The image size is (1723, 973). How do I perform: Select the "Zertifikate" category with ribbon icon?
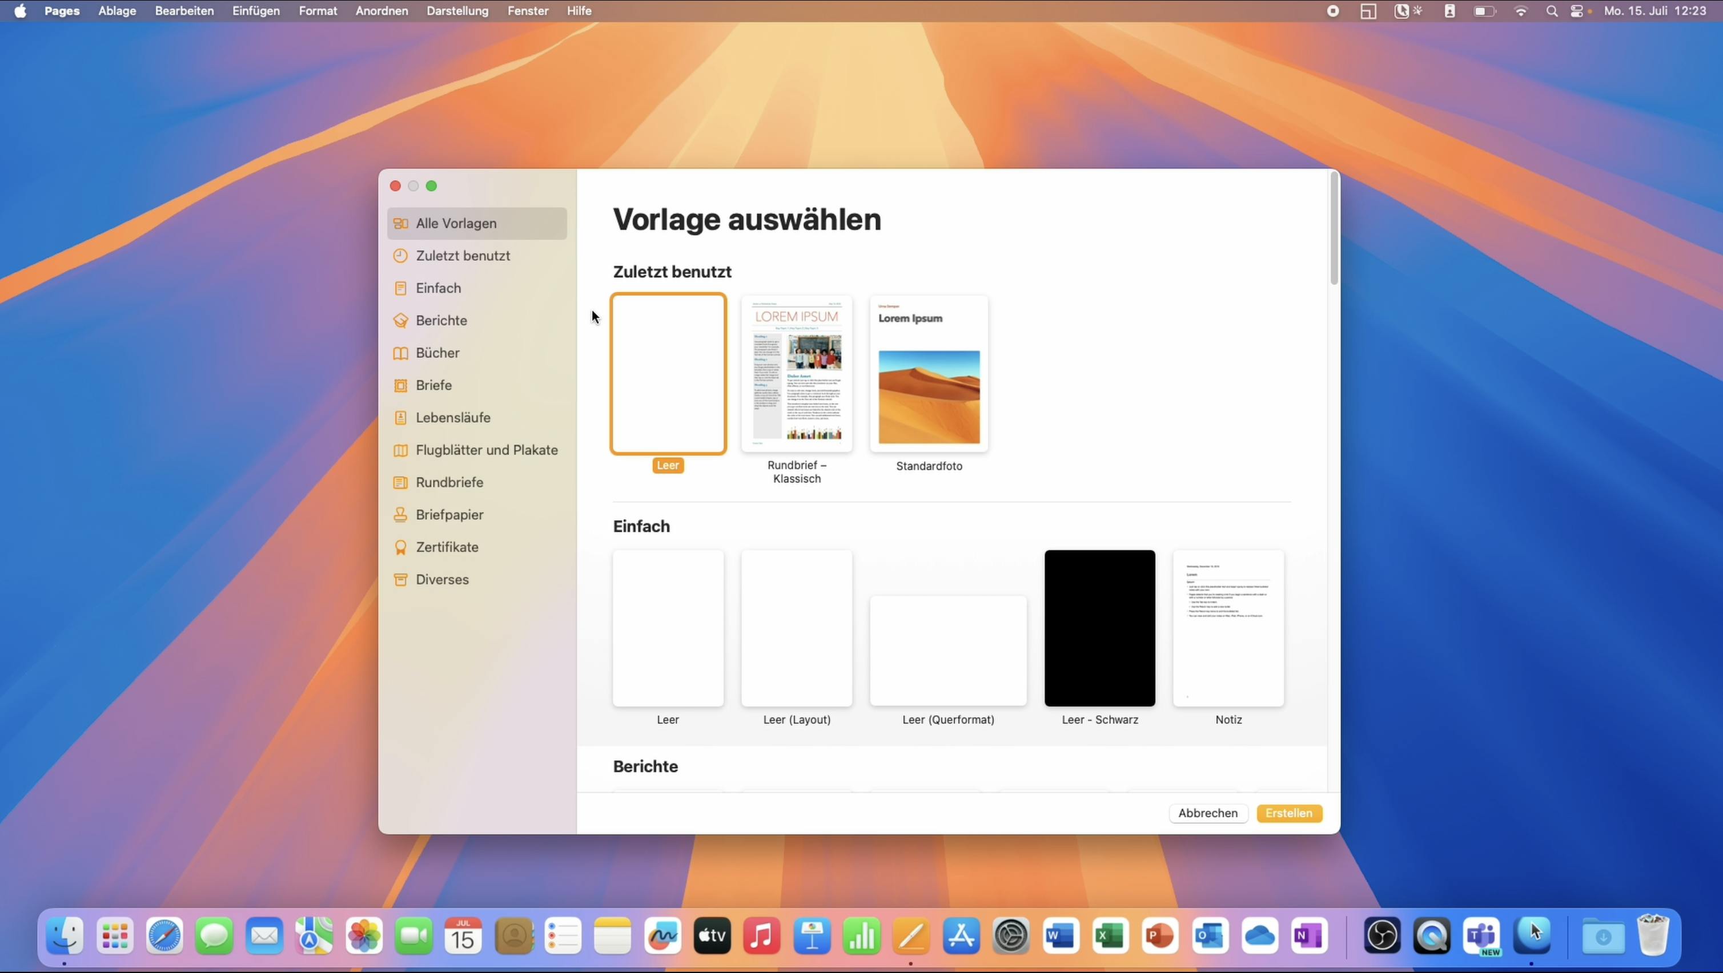coord(446,547)
